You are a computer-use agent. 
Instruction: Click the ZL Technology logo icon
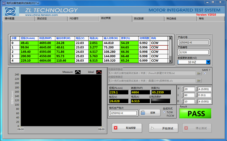(x=10, y=11)
